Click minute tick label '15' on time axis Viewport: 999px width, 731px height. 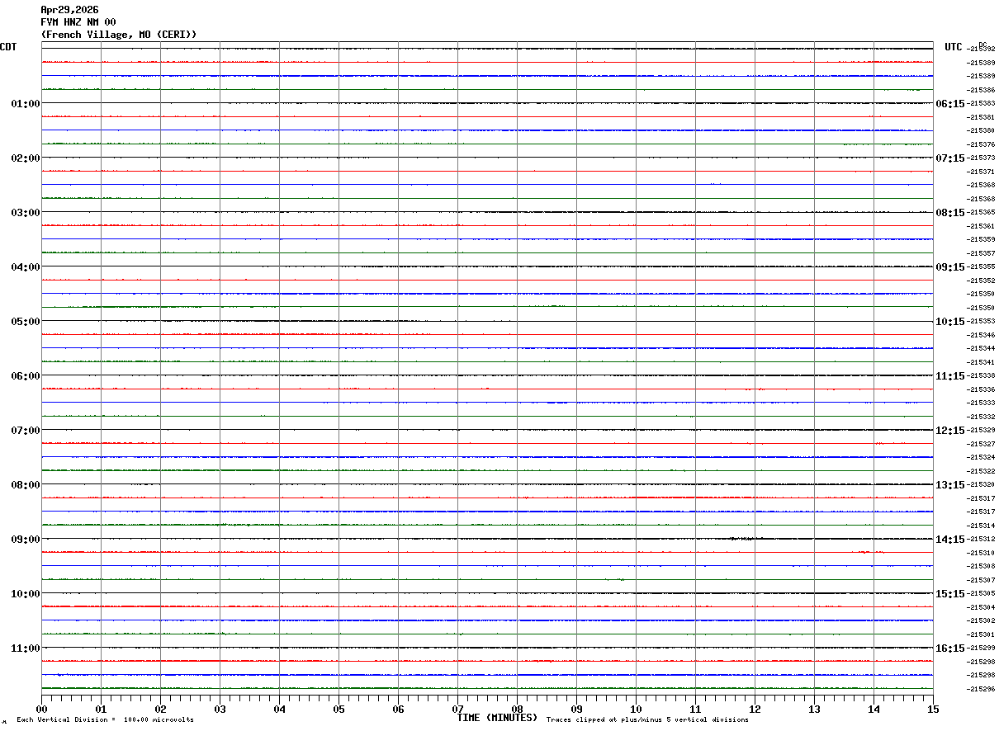[933, 709]
